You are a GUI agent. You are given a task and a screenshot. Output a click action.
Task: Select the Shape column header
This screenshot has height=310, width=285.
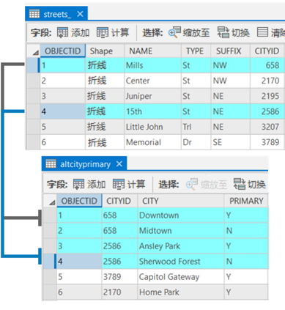(105, 51)
